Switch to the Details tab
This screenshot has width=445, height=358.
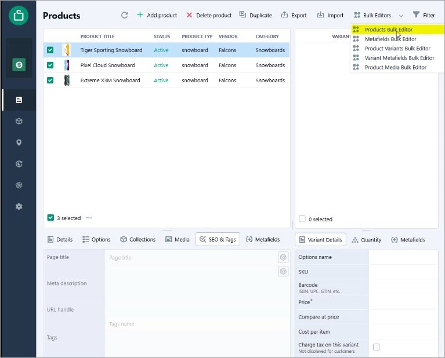click(60, 239)
